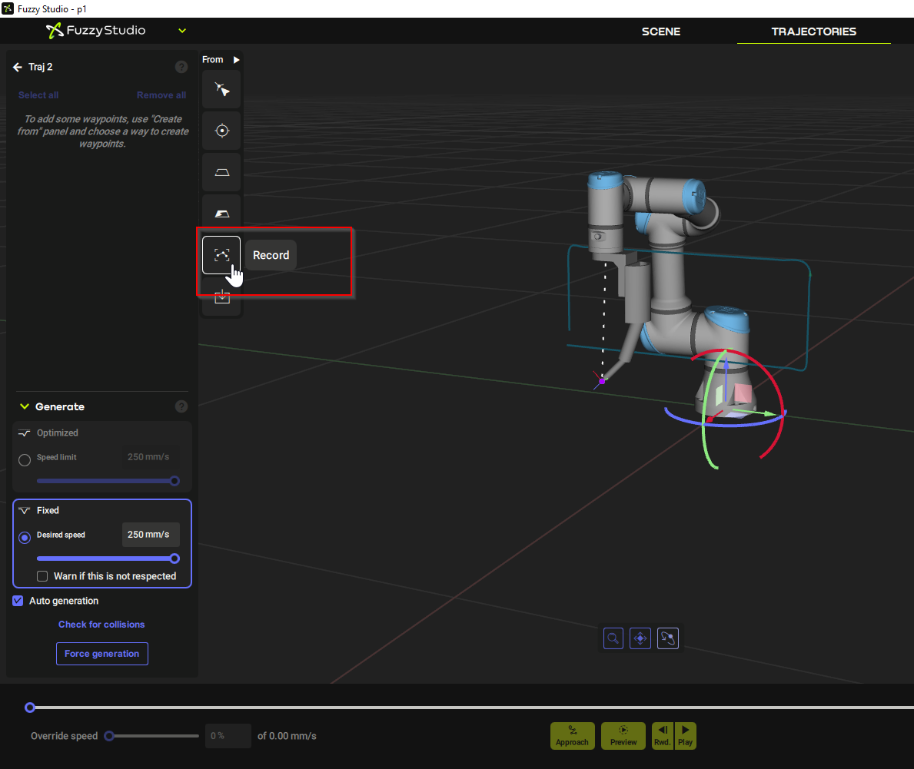
Task: Open the TRAJECTORIES tab
Action: point(813,31)
